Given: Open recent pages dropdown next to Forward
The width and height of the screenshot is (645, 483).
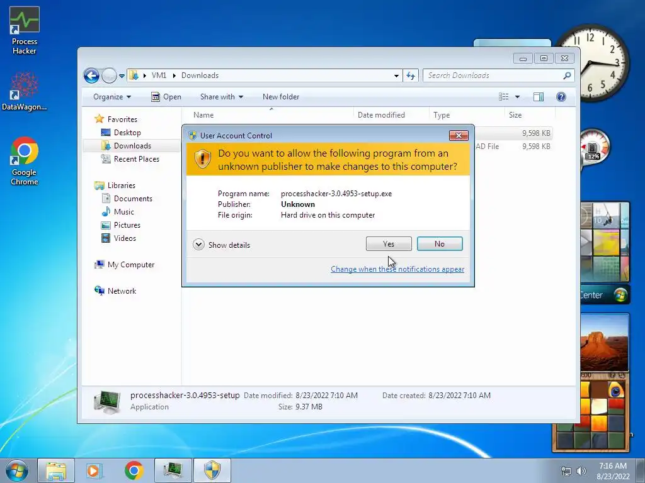Looking at the screenshot, I should 122,76.
